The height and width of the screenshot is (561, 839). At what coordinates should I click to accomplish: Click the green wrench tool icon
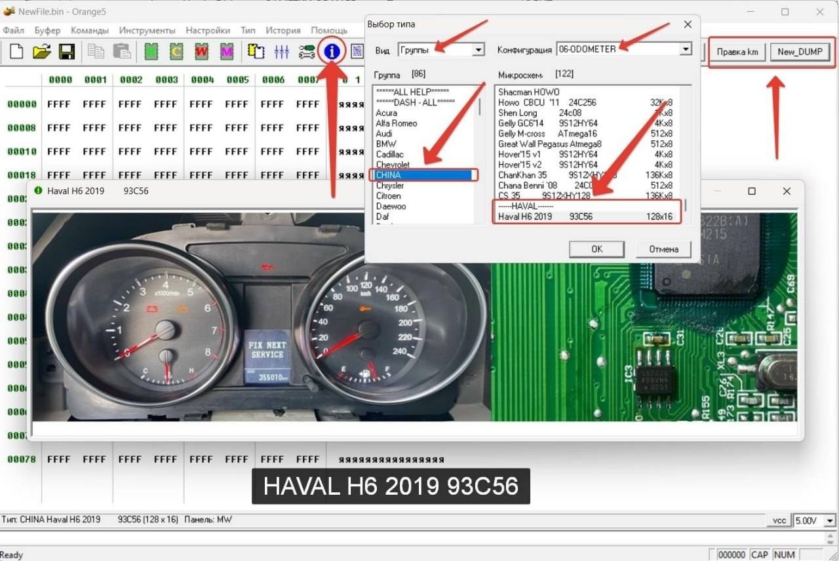coord(306,52)
